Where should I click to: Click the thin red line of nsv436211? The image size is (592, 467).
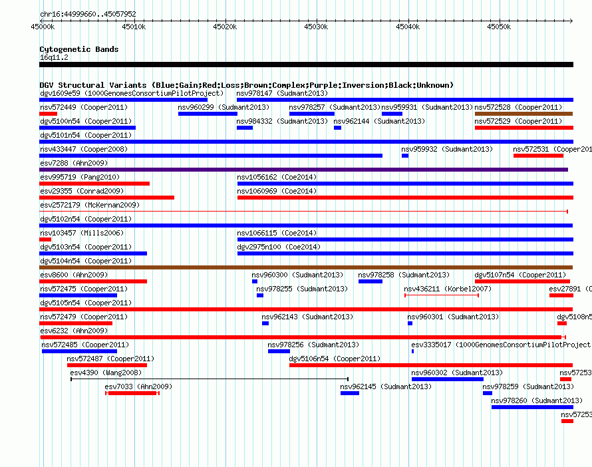442,295
